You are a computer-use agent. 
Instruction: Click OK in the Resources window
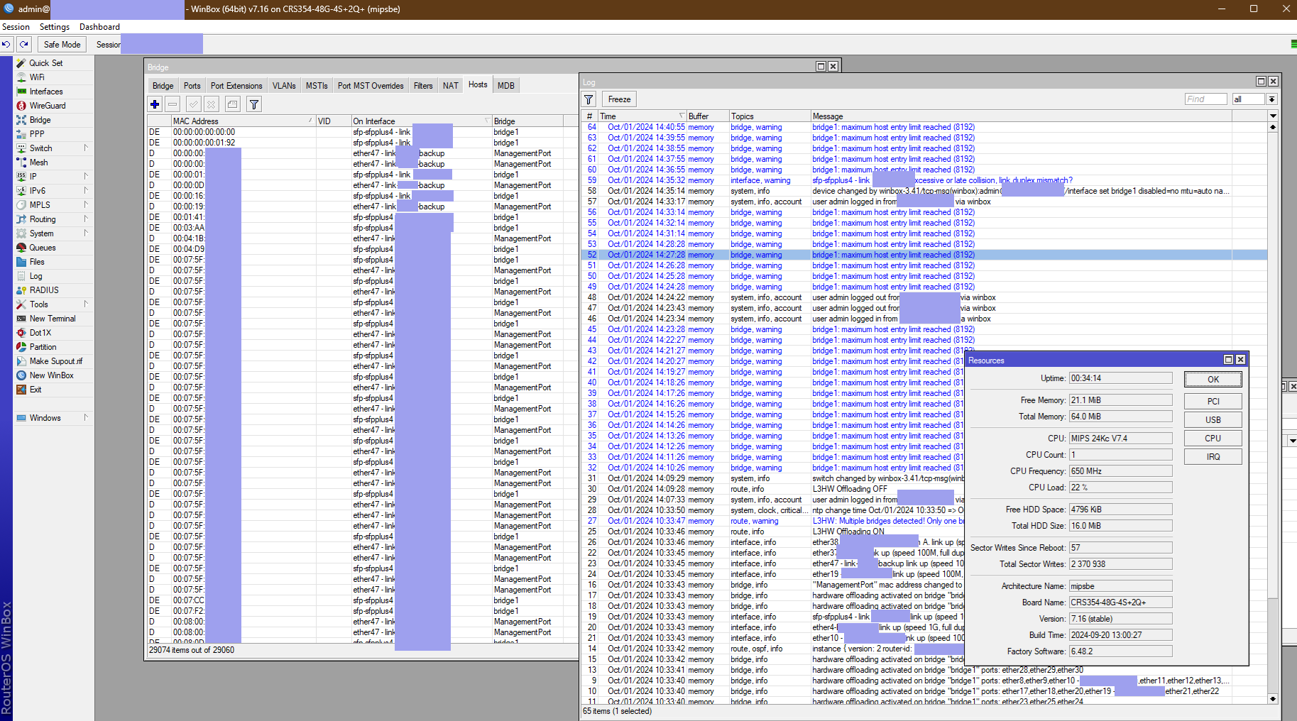tap(1213, 379)
